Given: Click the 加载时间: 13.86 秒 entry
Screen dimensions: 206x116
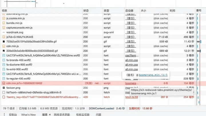Looking at the screenshot, I should pyautogui.click(x=140, y=108).
